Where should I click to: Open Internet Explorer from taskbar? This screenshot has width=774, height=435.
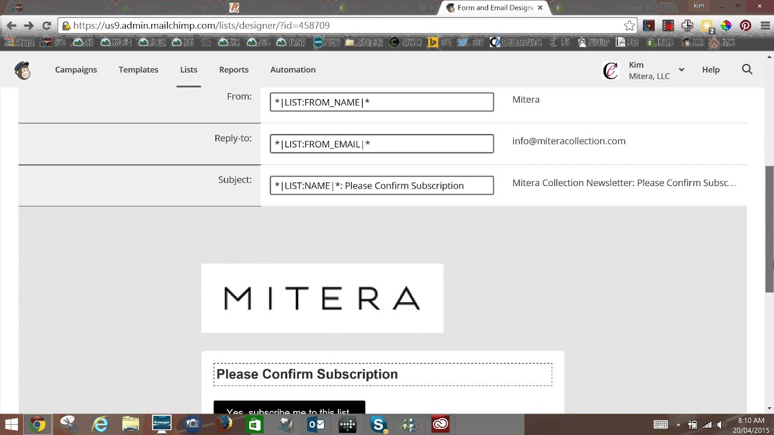(x=100, y=424)
